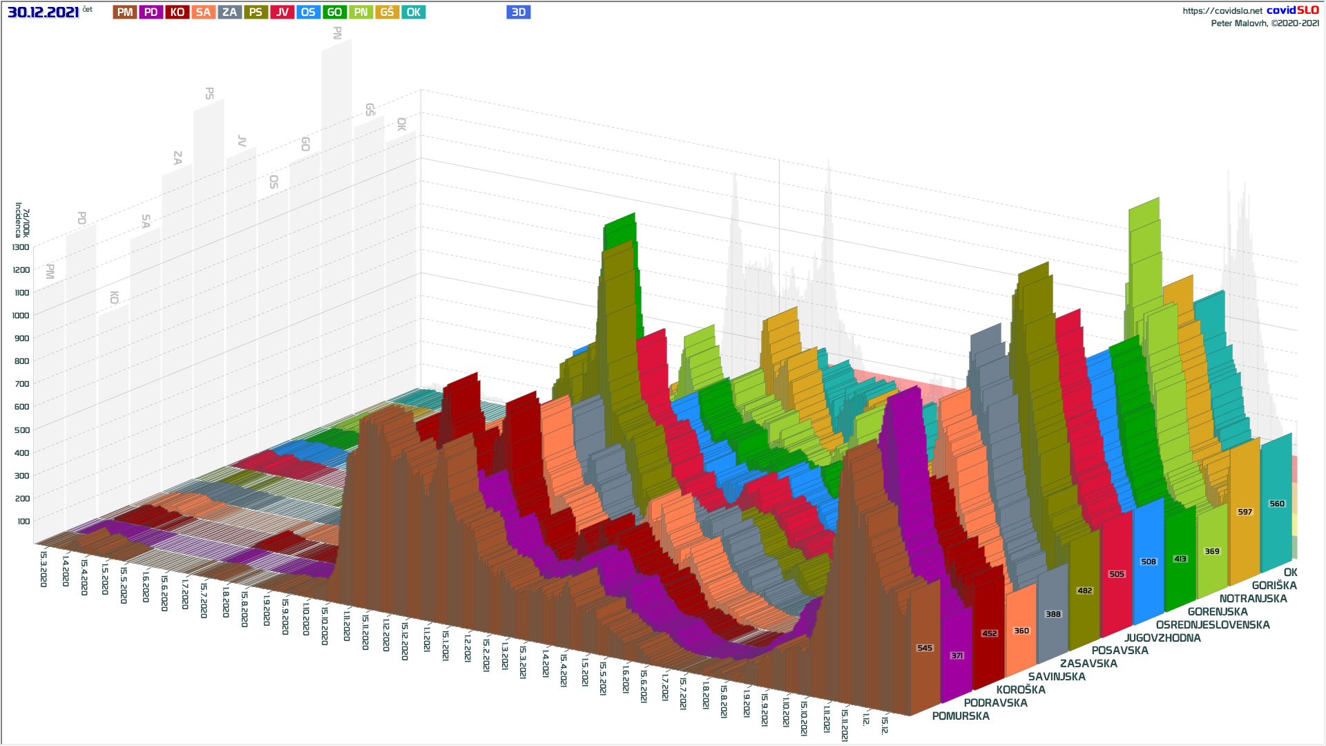Click the yellow GŠ Goriška button
Image resolution: width=1326 pixels, height=746 pixels.
tap(387, 12)
